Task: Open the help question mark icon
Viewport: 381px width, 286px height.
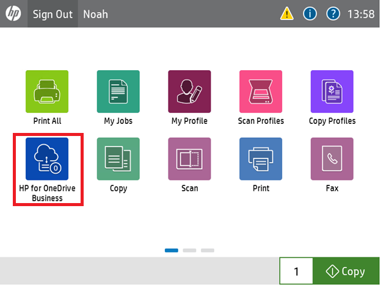Action: (333, 13)
